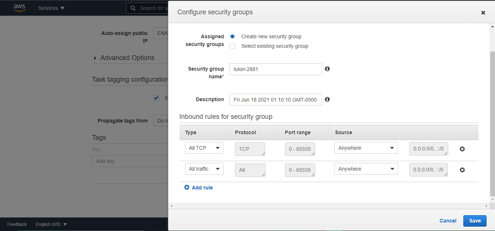Close the Configure security groups dialog

coord(483,13)
